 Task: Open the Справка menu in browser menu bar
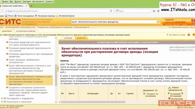49,2
